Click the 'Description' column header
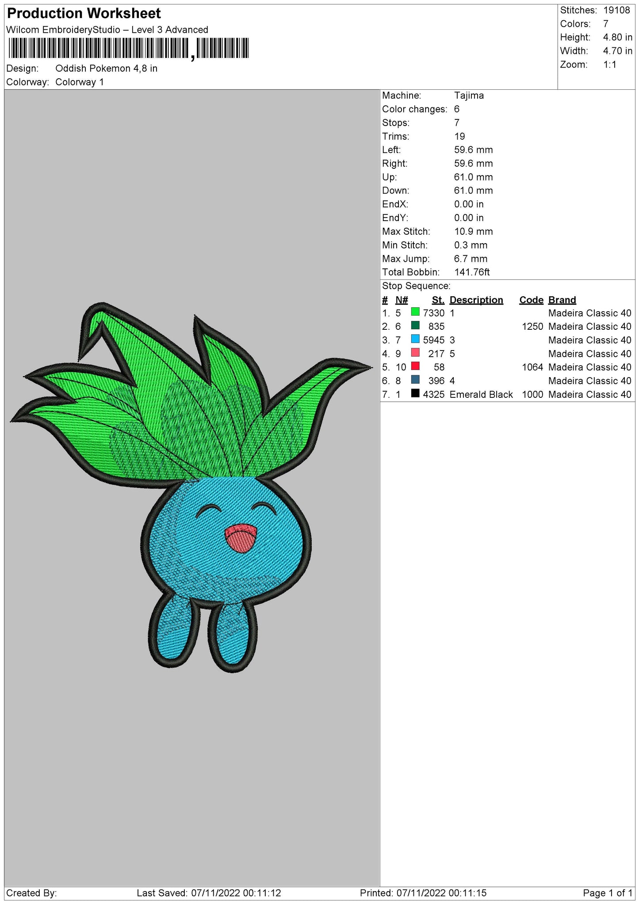 pyautogui.click(x=476, y=300)
